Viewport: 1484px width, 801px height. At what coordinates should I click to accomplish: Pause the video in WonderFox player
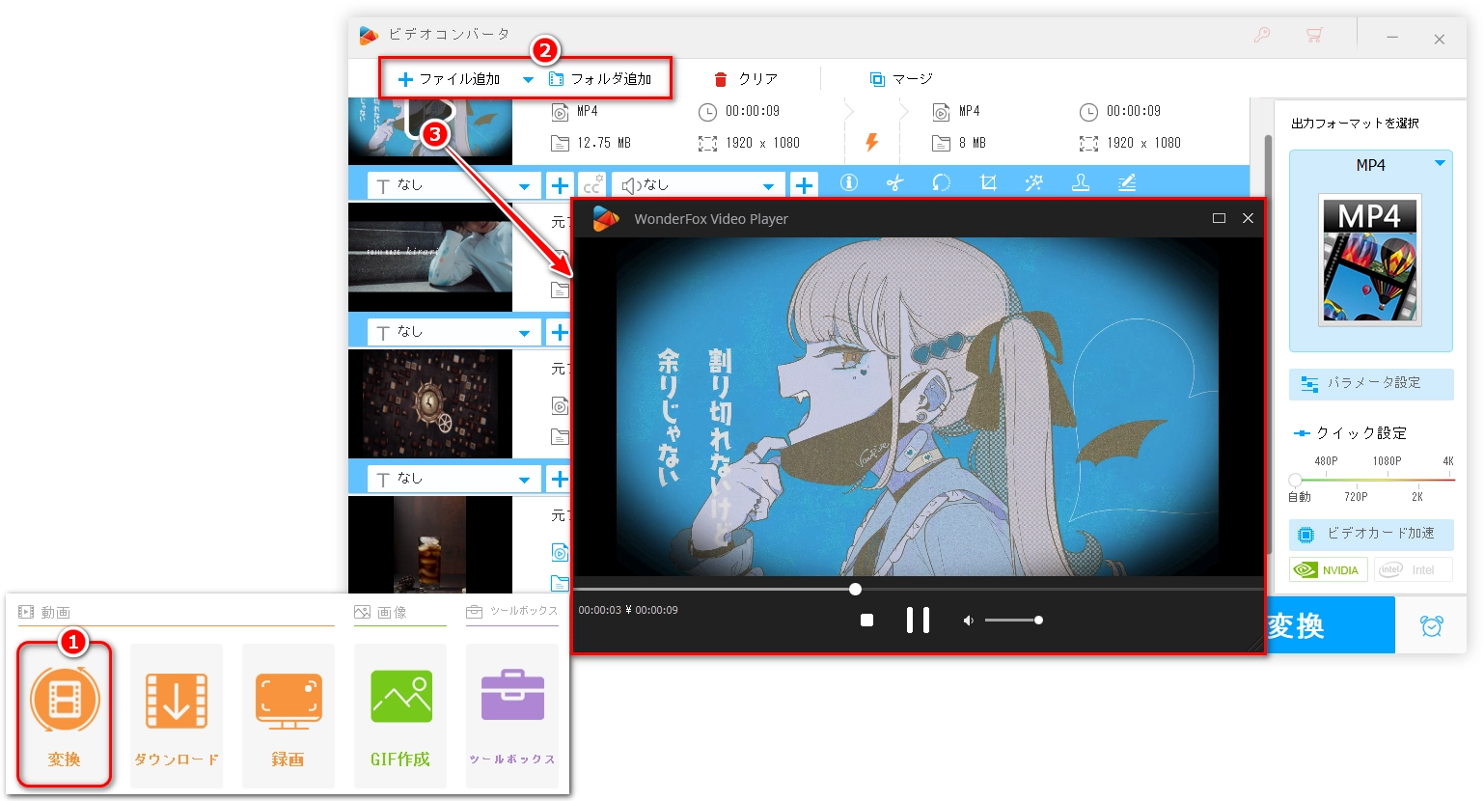coord(918,621)
